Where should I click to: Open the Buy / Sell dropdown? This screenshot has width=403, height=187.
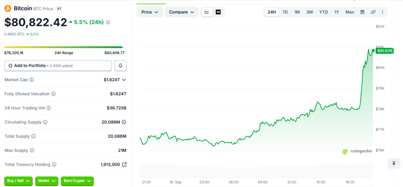(x=18, y=181)
